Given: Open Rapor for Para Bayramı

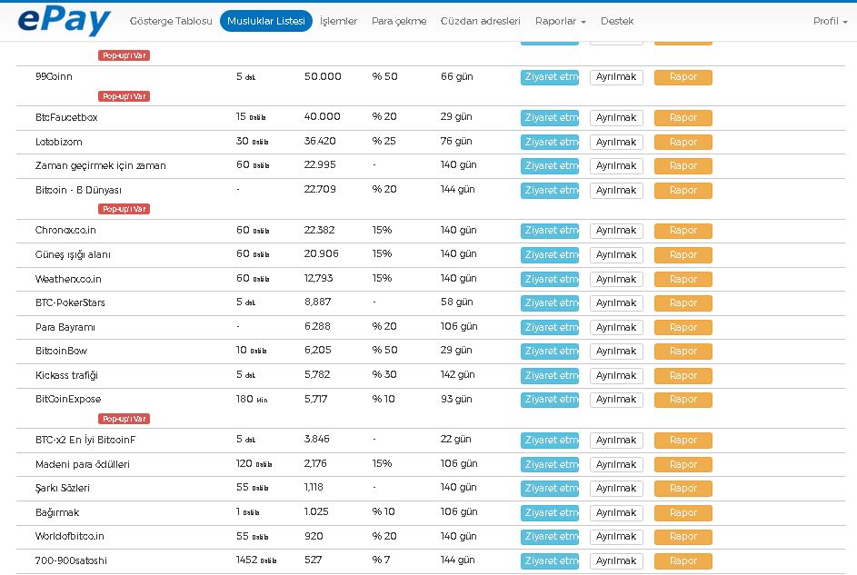Looking at the screenshot, I should (683, 327).
